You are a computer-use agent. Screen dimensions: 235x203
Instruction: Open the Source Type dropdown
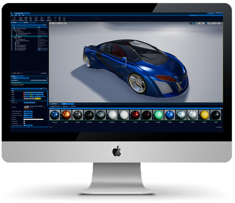30,103
